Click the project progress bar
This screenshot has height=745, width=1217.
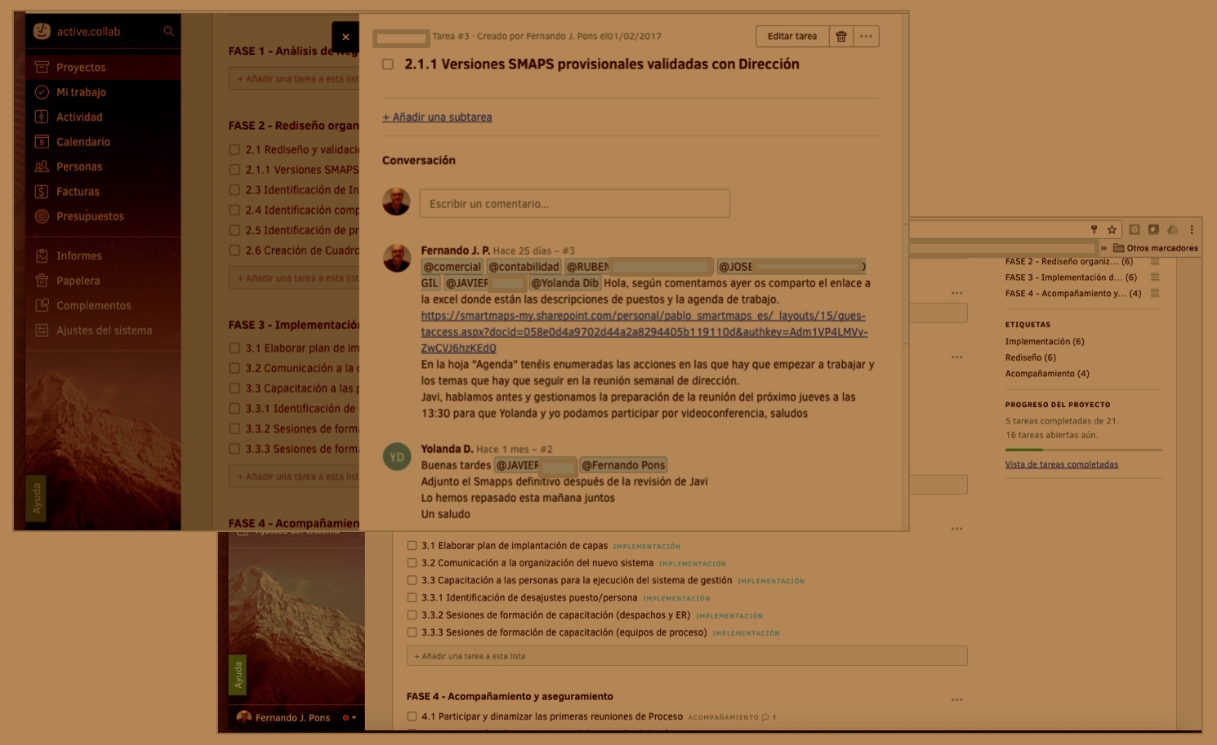point(1084,450)
